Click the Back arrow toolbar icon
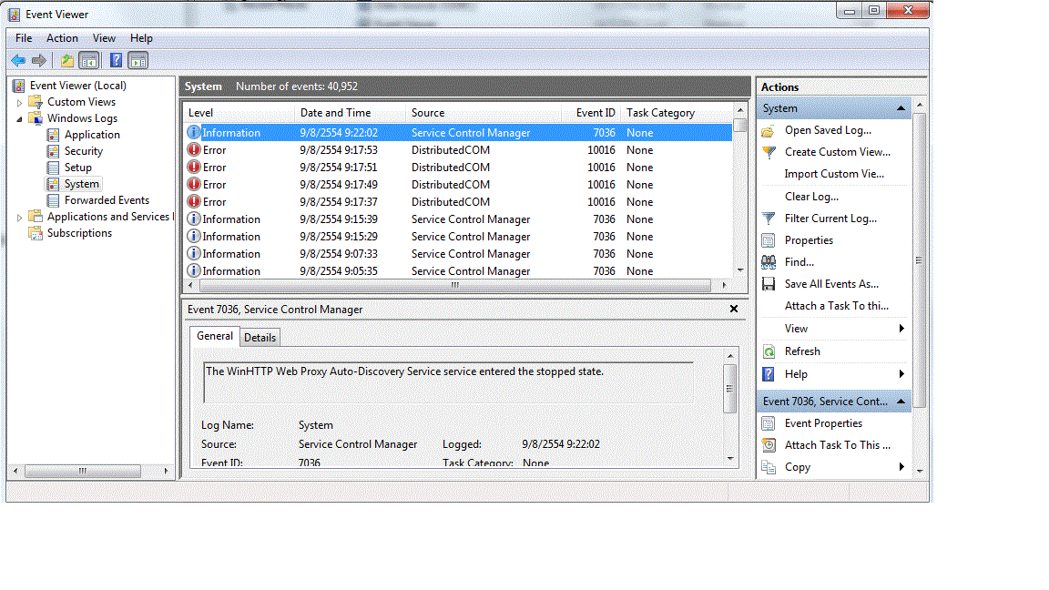Image resolution: width=1049 pixels, height=590 pixels. 18,61
